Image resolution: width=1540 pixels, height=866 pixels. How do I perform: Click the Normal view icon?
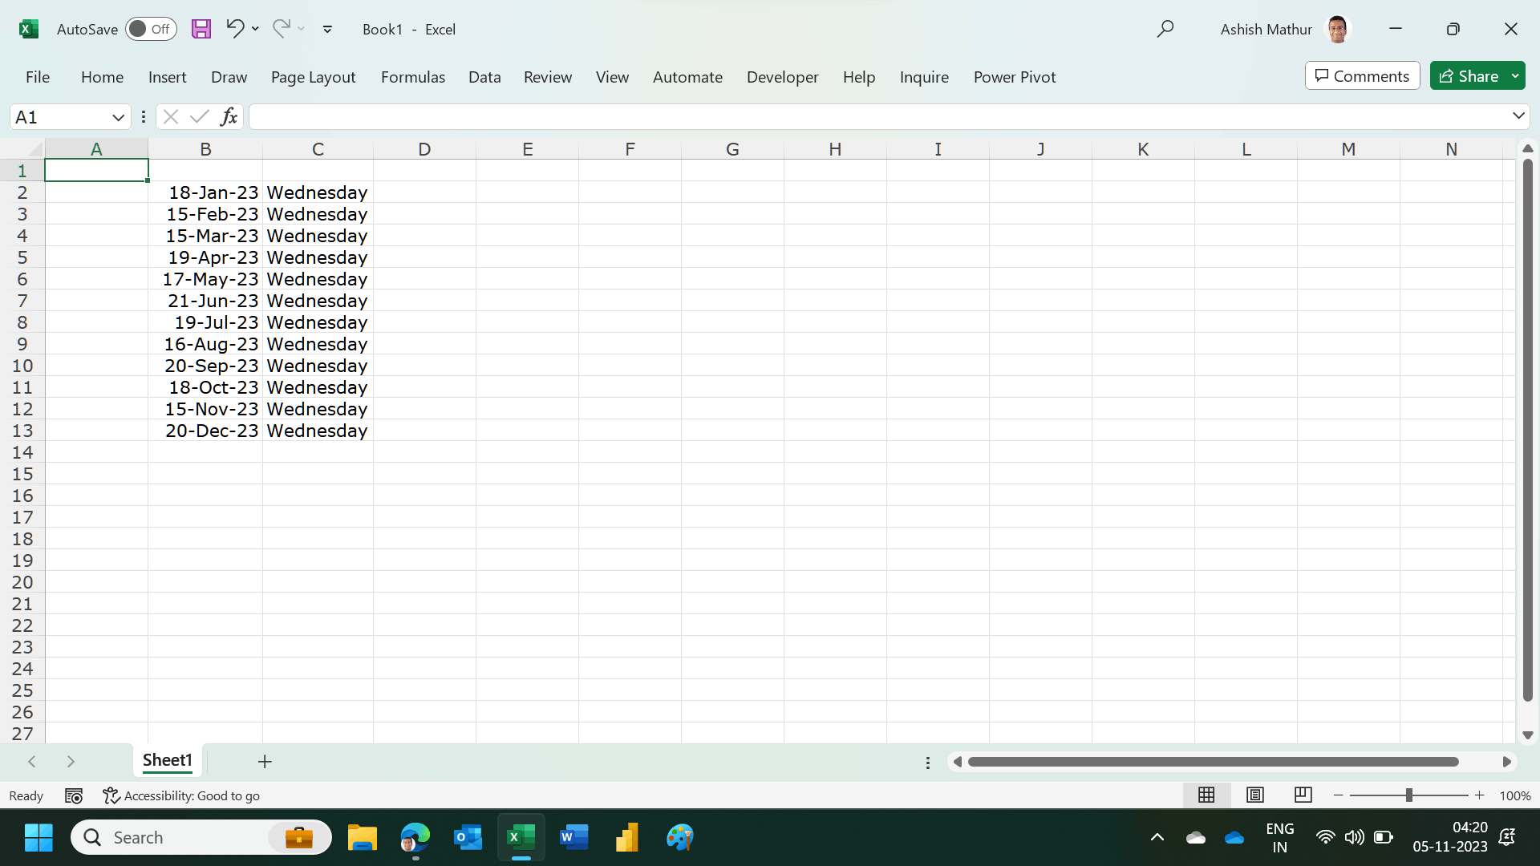click(1206, 795)
